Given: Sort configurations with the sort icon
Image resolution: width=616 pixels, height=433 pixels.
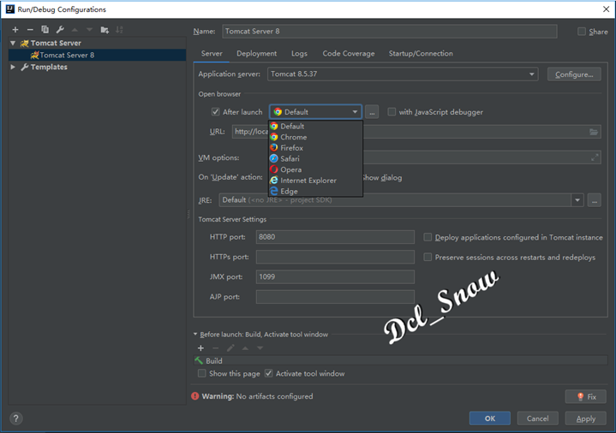Looking at the screenshot, I should [x=119, y=29].
